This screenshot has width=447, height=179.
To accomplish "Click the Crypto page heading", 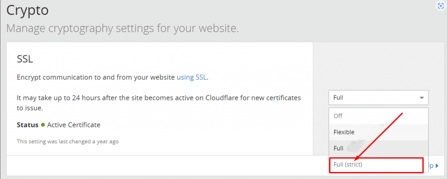I will point(27,11).
